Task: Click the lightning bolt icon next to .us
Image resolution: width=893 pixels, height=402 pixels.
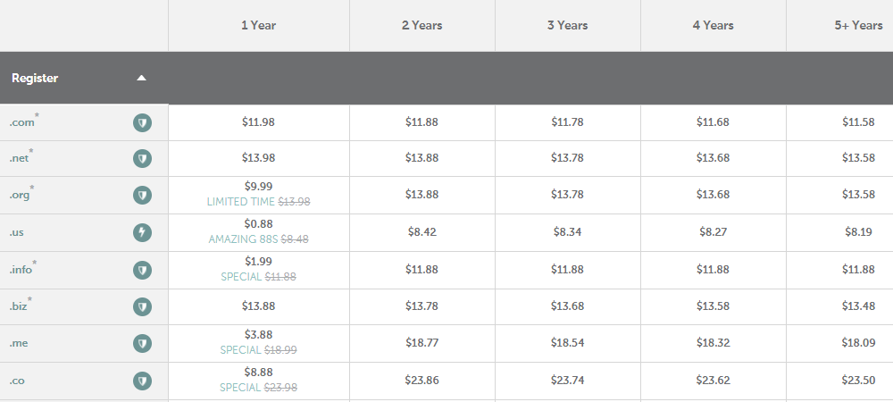Action: [x=142, y=232]
